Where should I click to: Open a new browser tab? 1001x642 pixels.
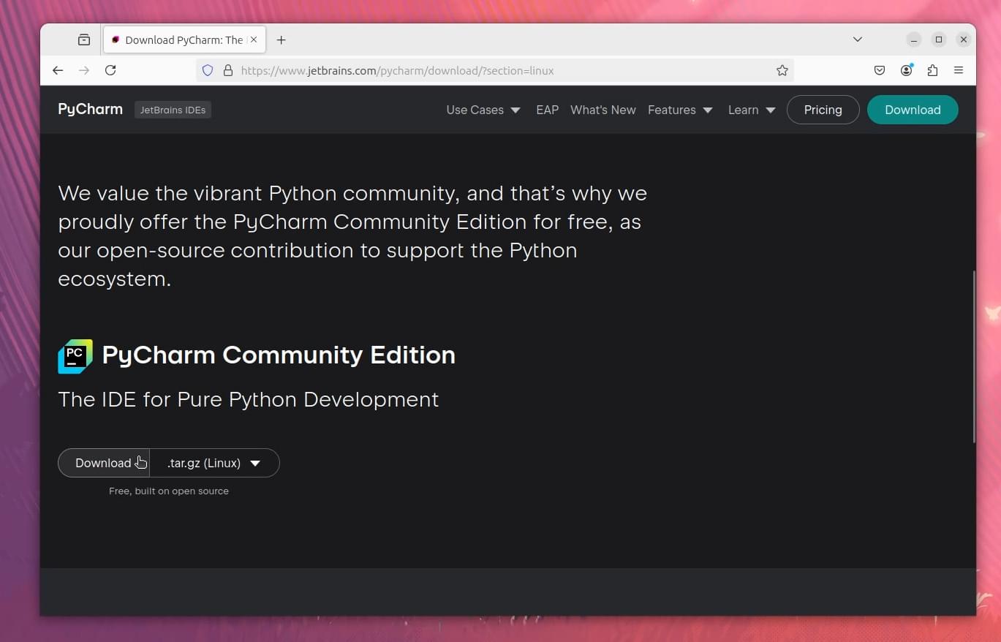point(281,39)
